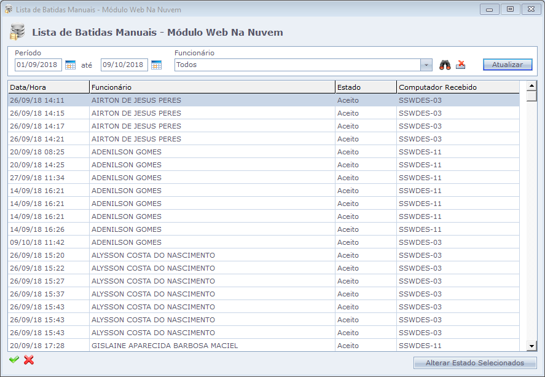Select the ADENILSON GOMES 27/09/18 11:34 row
Image resolution: width=545 pixels, height=377 pixels.
[x=127, y=178]
